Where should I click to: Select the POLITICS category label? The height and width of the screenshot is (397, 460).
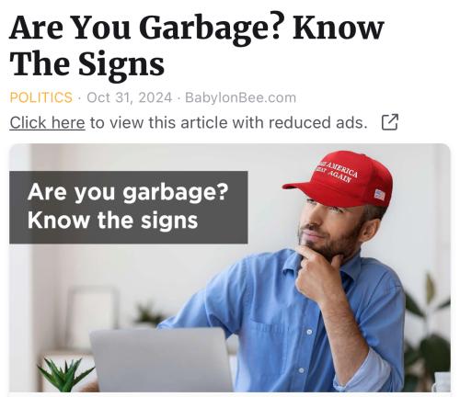[x=41, y=97]
